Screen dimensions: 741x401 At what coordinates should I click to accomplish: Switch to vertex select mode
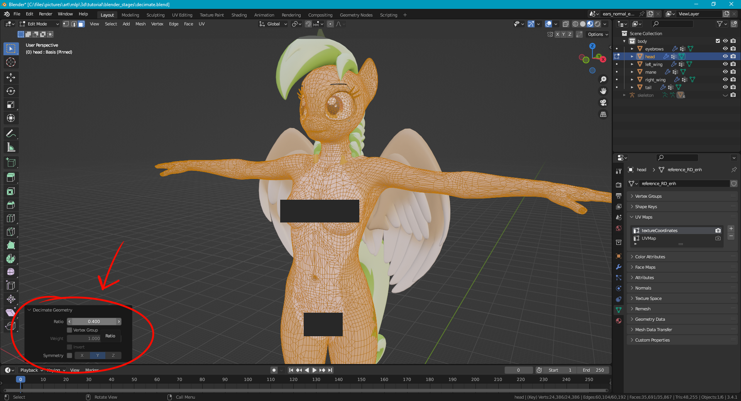66,24
